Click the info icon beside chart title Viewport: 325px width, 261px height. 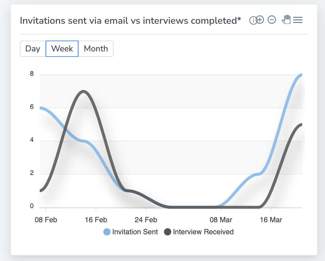253,20
